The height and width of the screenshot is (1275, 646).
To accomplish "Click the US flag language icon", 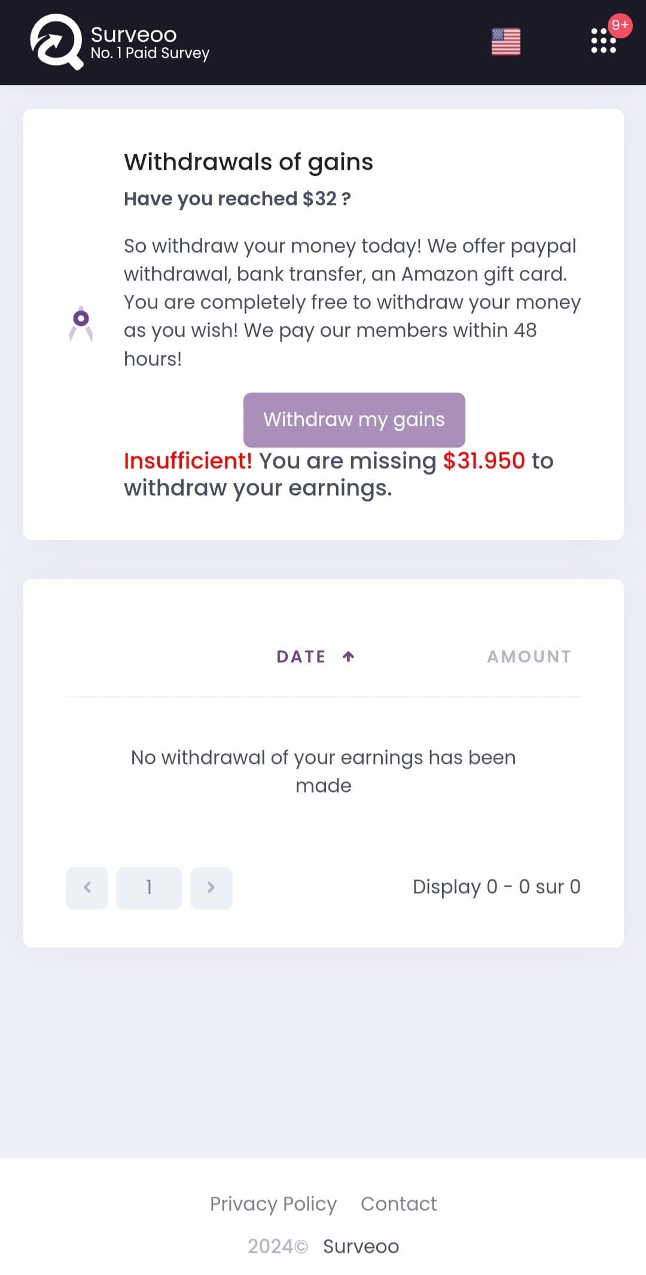I will [506, 42].
